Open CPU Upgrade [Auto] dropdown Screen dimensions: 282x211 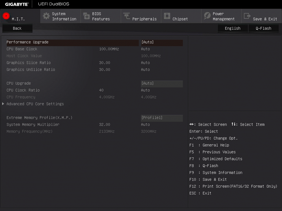162,84
